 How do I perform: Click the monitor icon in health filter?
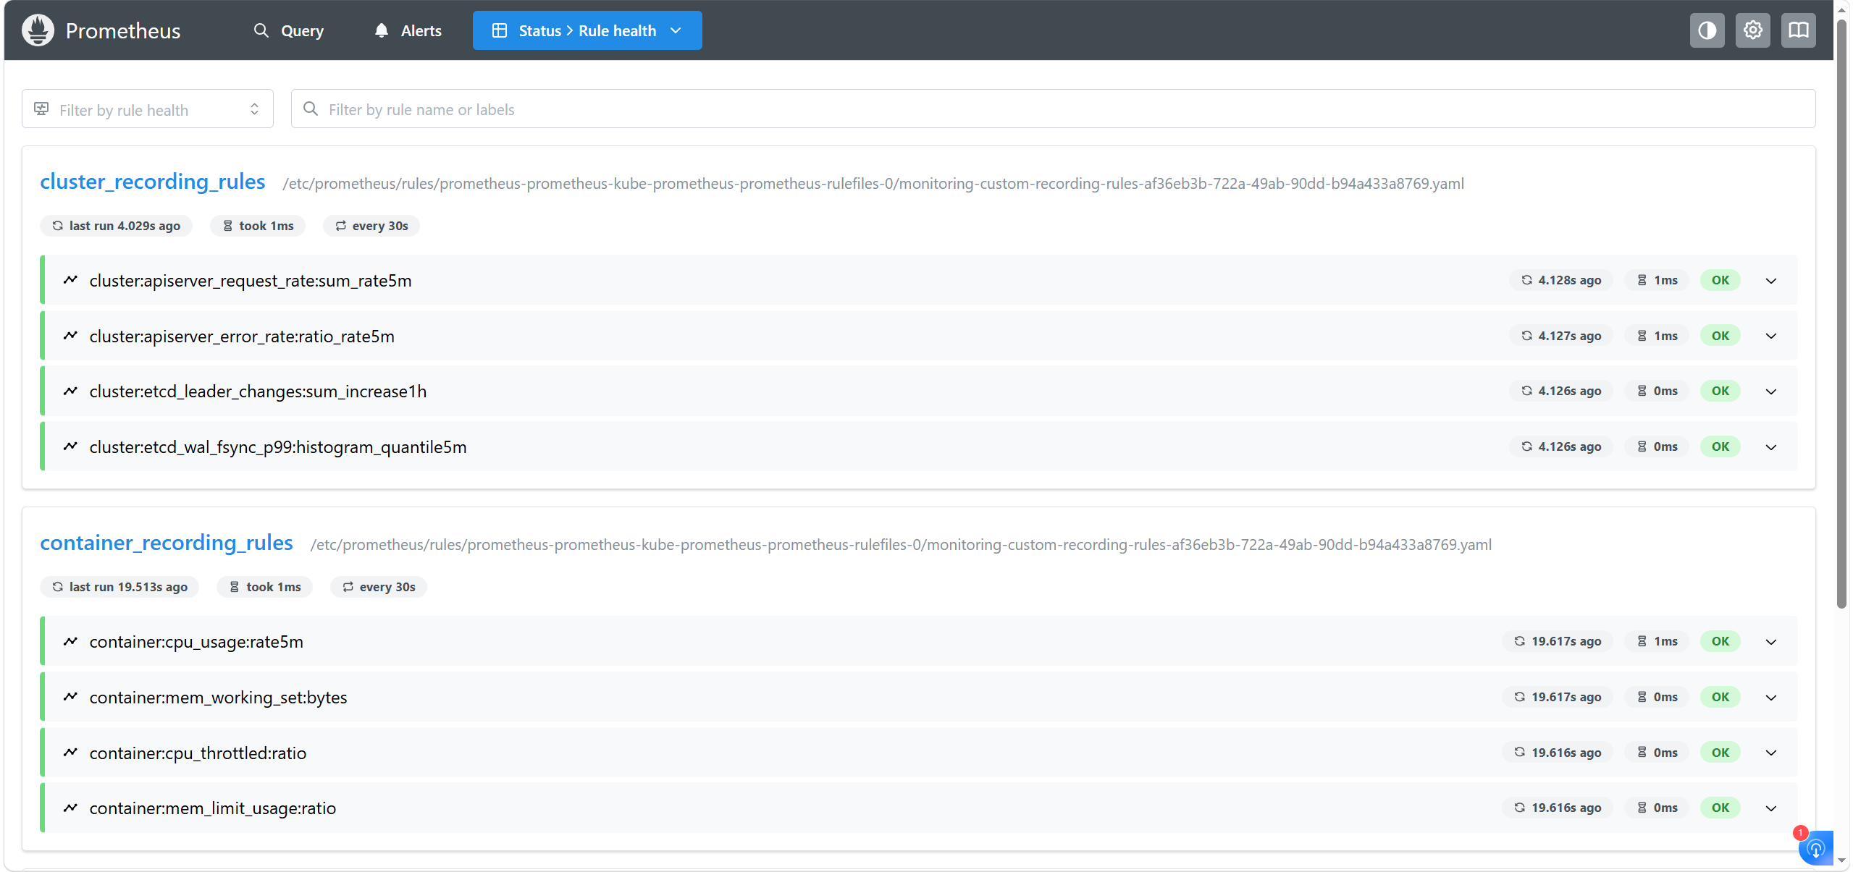point(41,109)
